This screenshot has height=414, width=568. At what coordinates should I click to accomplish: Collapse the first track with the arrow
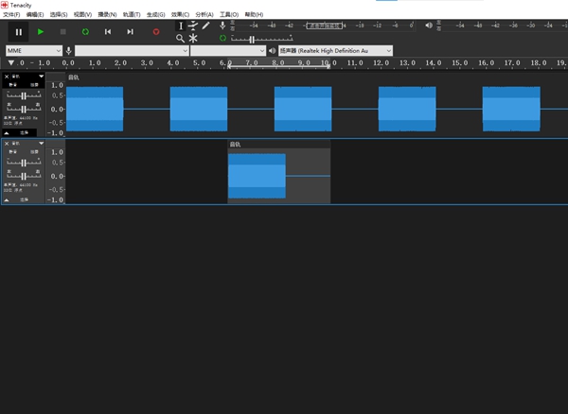click(x=7, y=133)
